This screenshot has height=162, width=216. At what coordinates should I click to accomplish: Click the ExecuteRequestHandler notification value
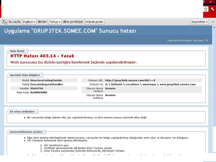point(47,84)
